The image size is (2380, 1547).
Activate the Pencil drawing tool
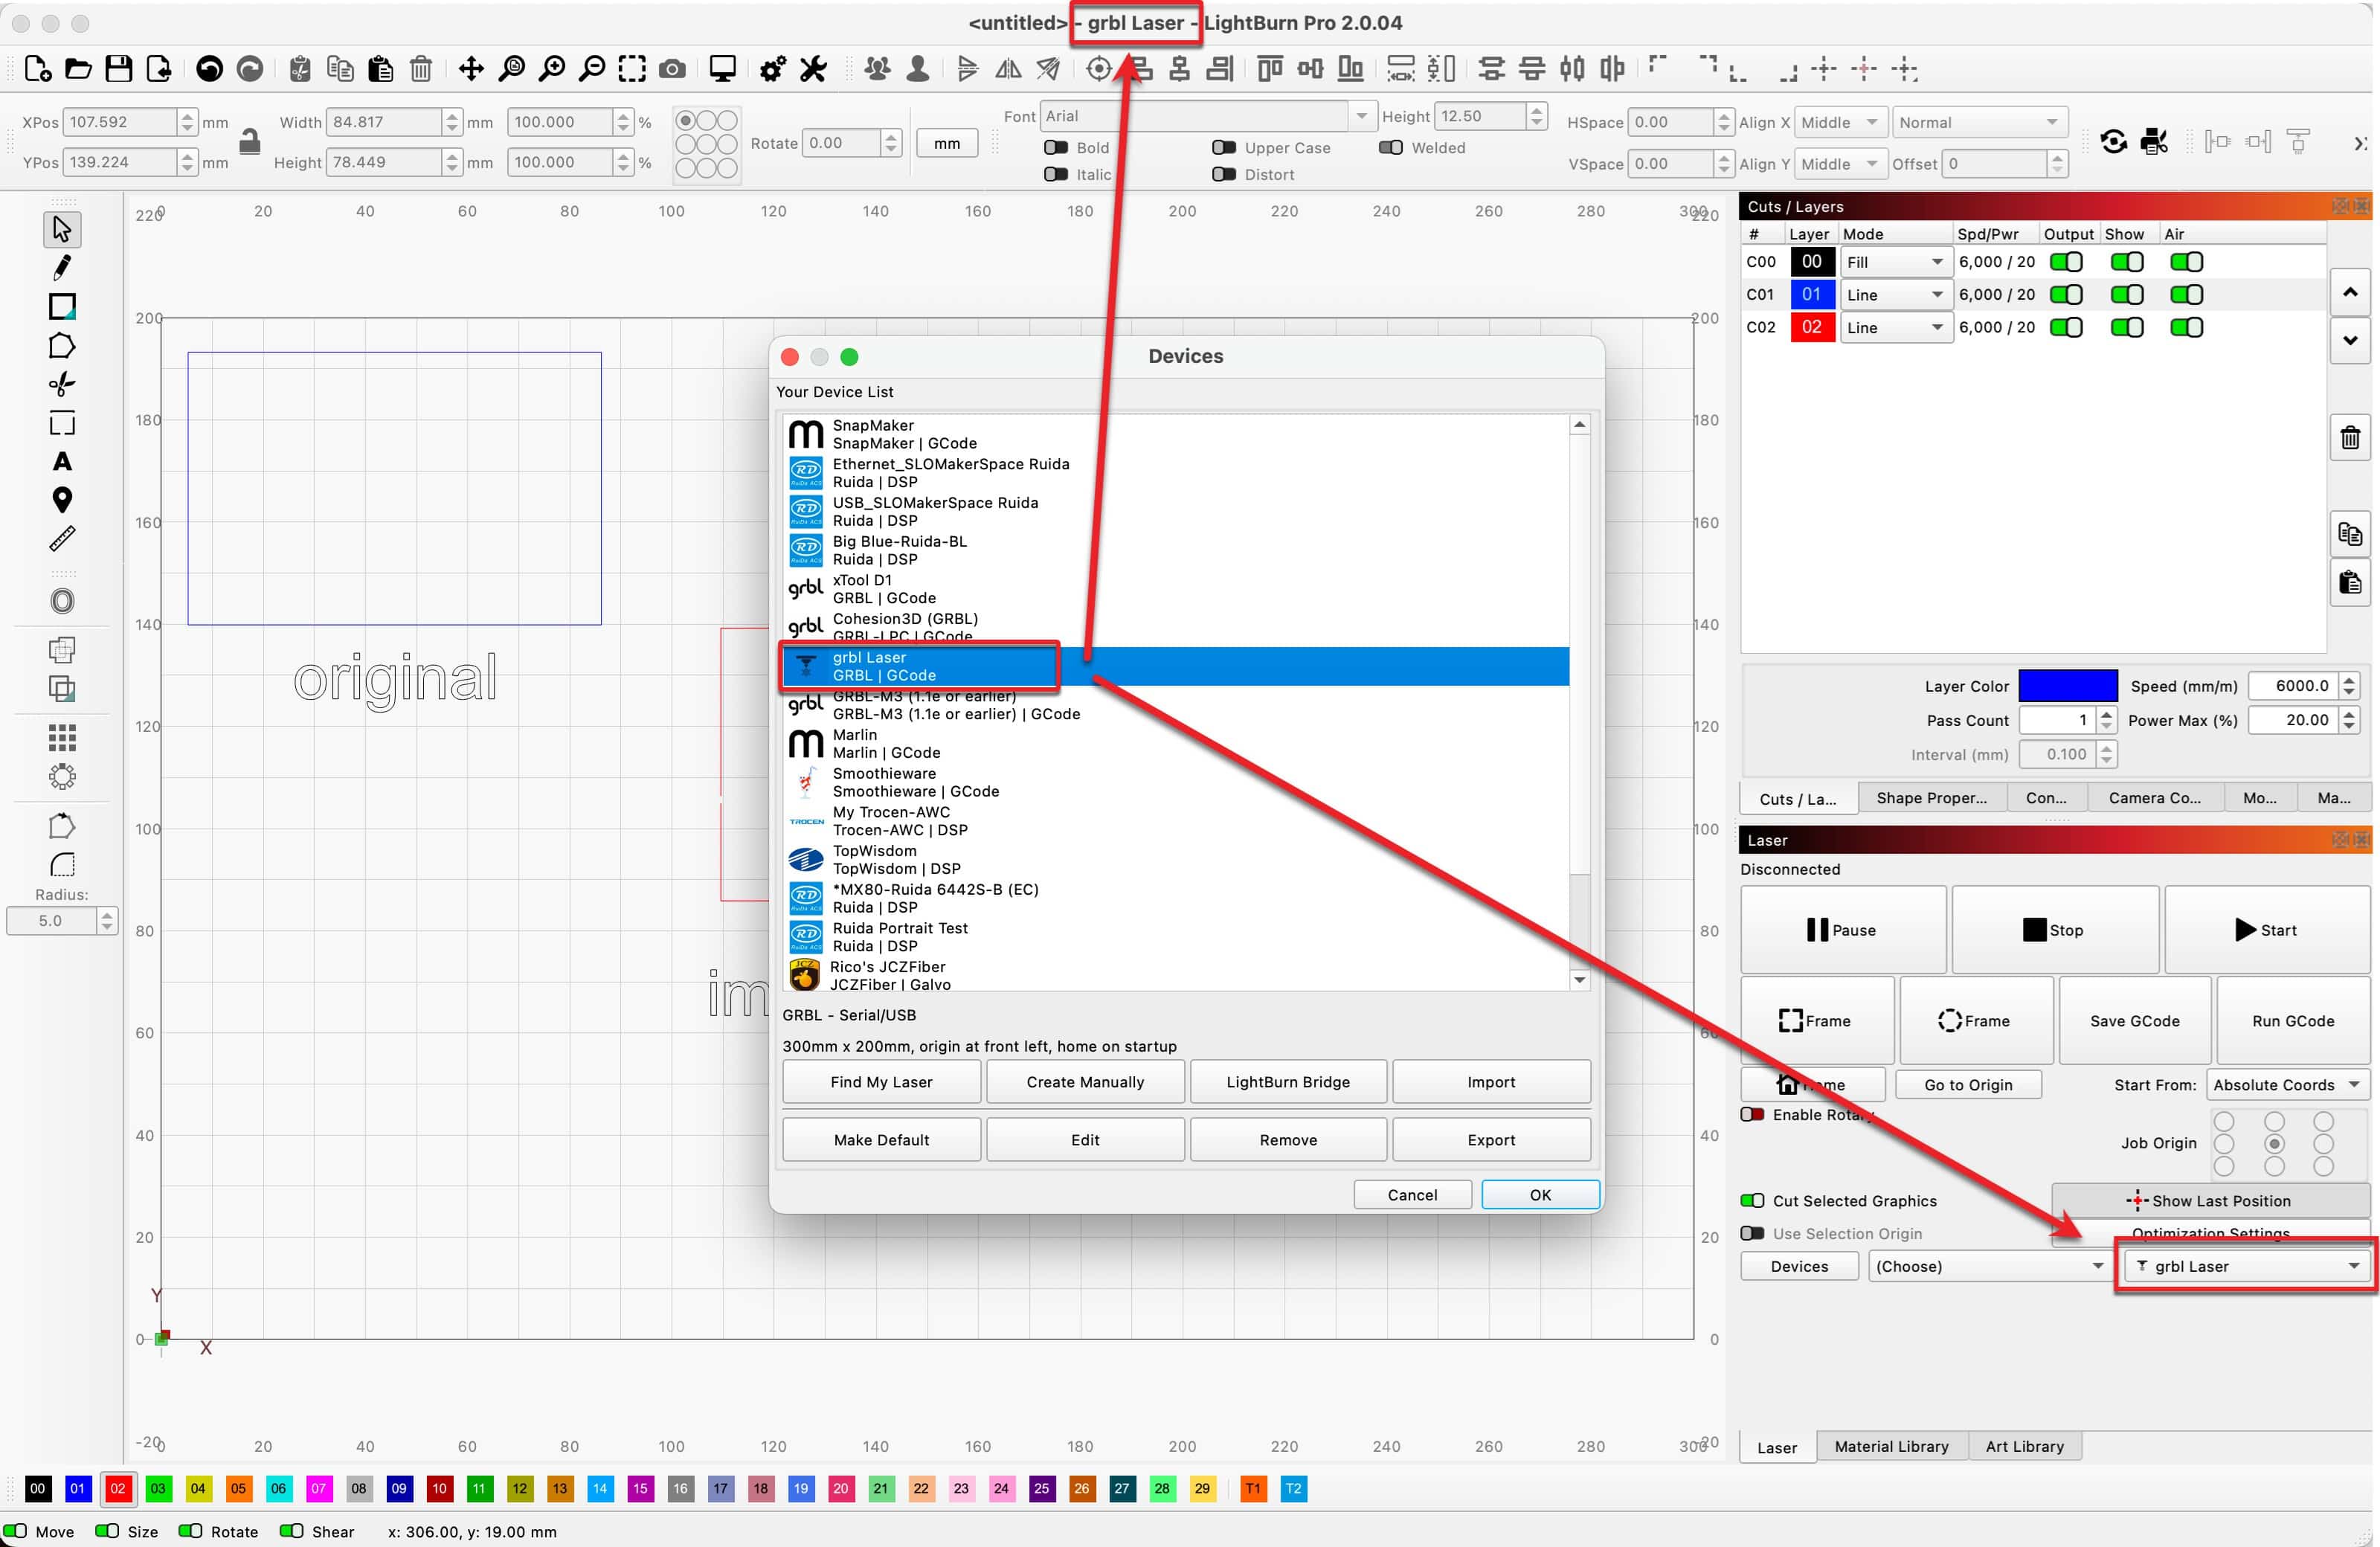coord(62,267)
